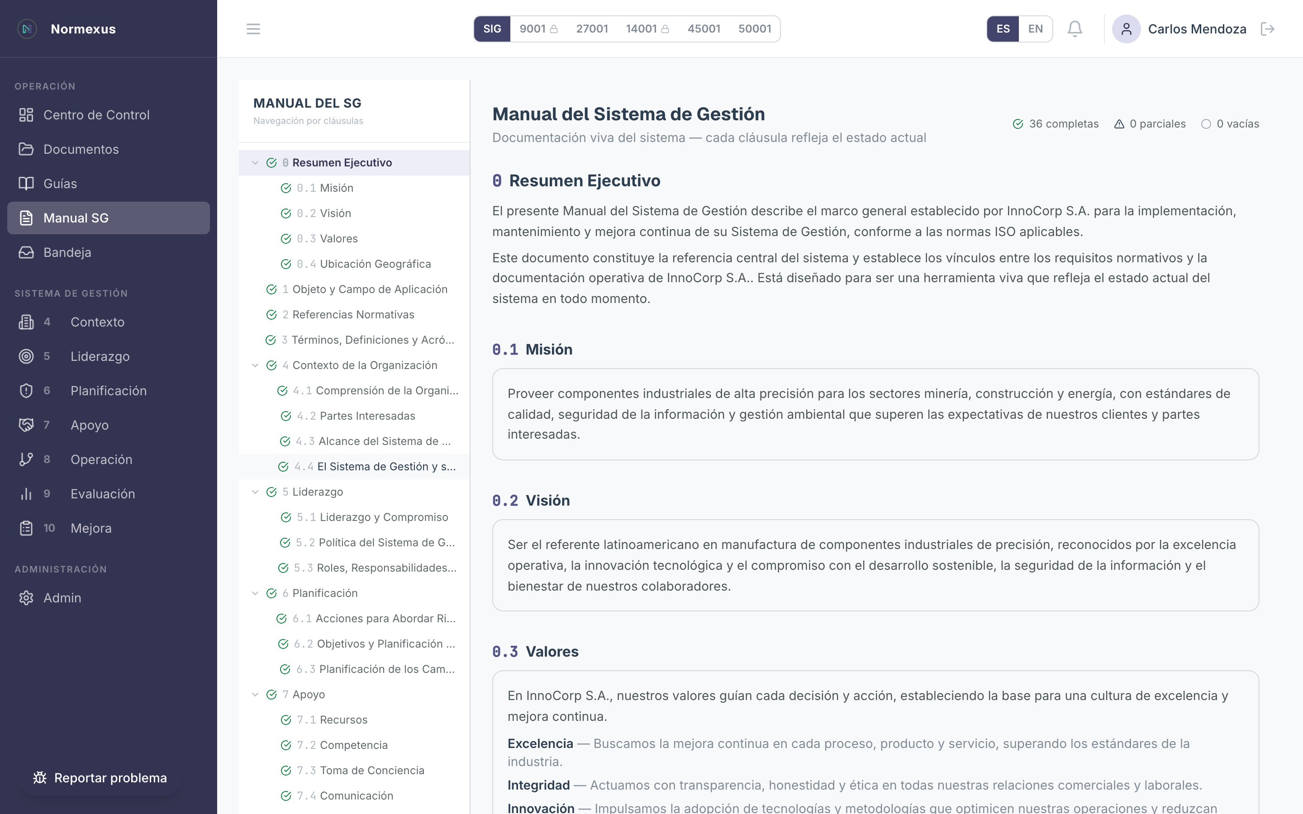Click the check icon next to 36 completas
The image size is (1303, 814).
[1018, 124]
